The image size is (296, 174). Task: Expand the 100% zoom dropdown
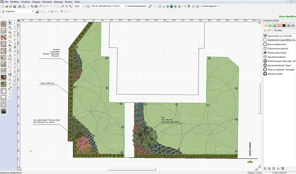coord(83,6)
